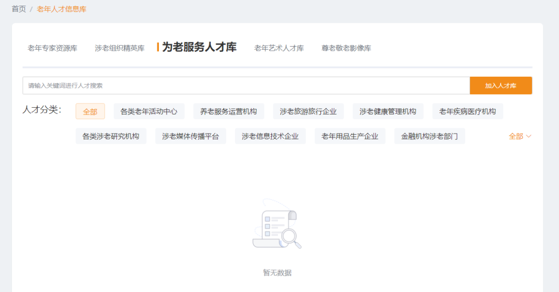
Task: Choose the 涉老健康管理机构 category
Action: point(388,111)
